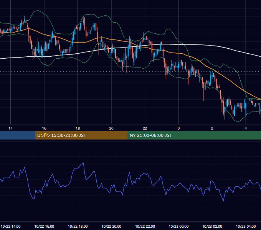Click the 14 hour label on price chart axis
261x230 pixels.
(x=10, y=128)
